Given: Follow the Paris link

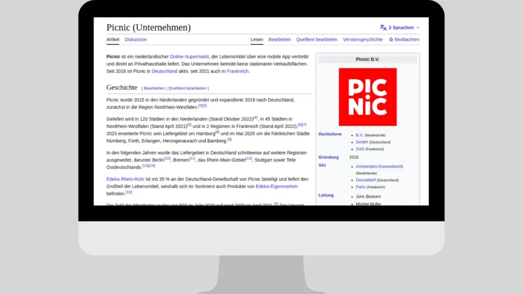Looking at the screenshot, I should [x=361, y=187].
